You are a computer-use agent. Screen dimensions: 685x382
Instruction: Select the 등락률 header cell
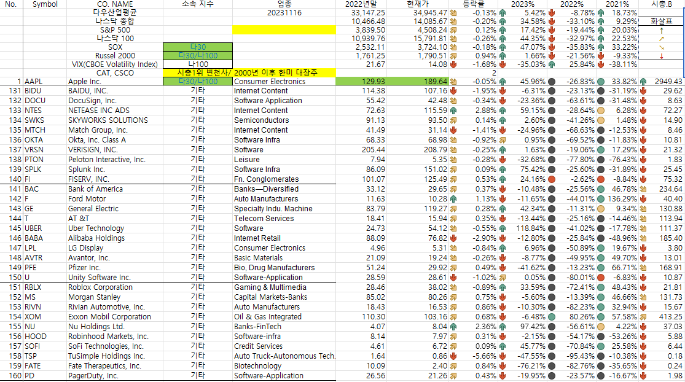(x=474, y=4)
